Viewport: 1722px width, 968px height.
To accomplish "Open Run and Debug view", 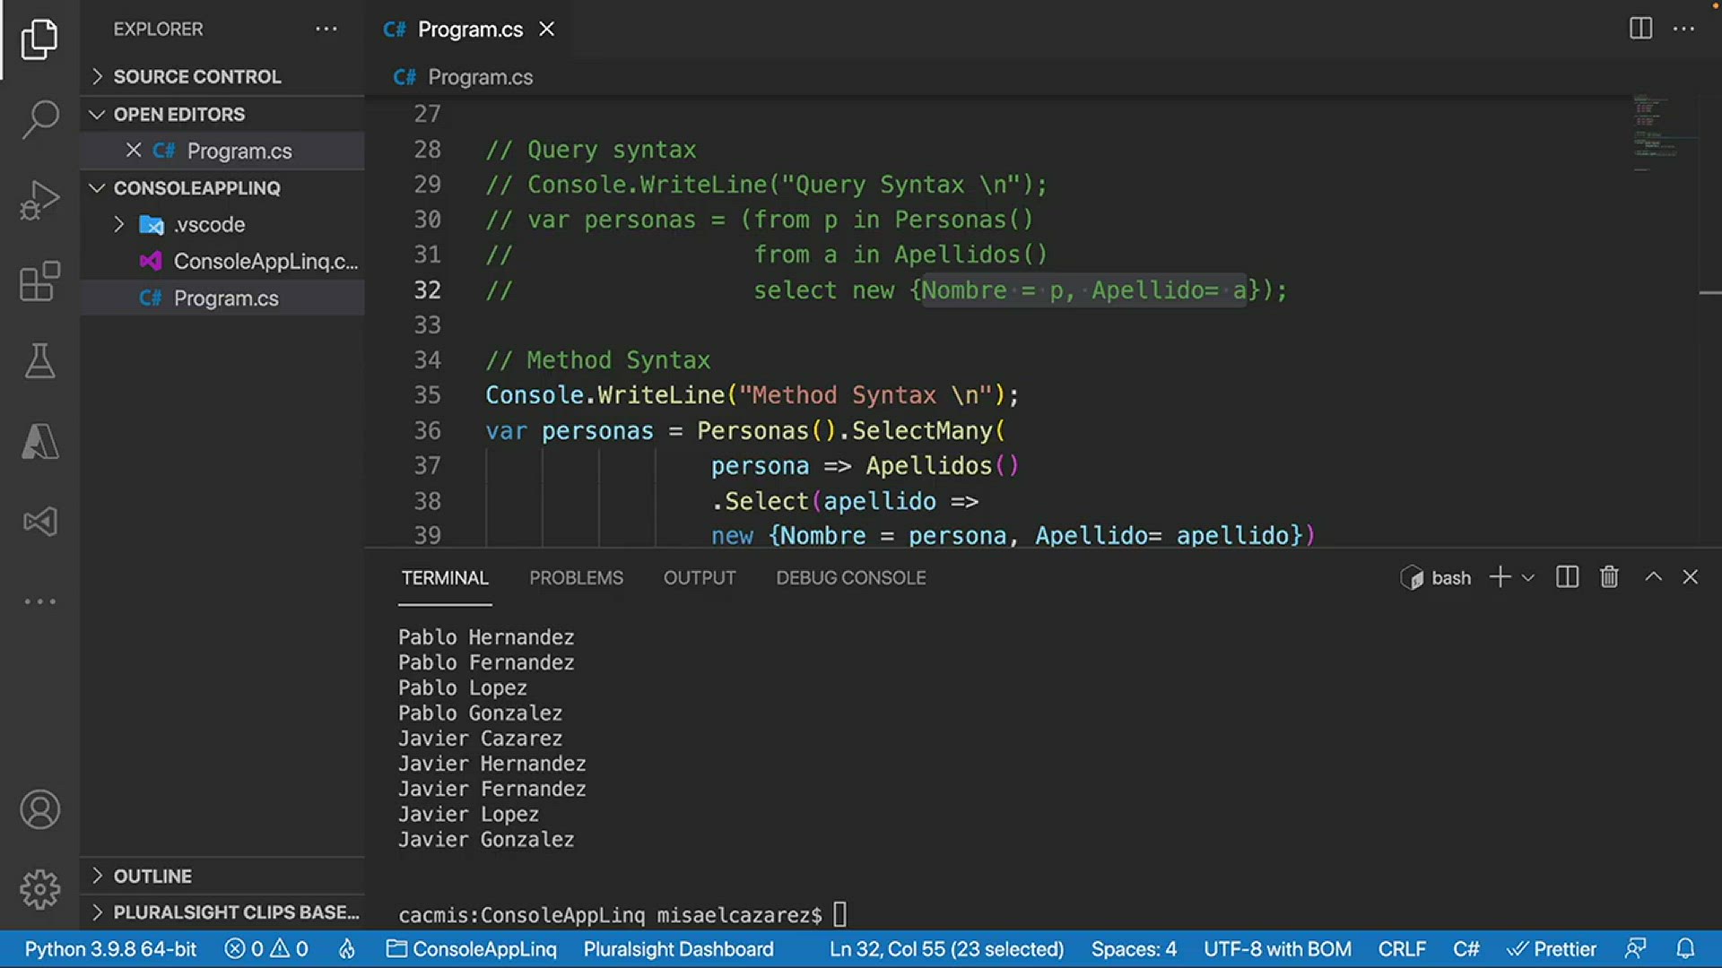I will pyautogui.click(x=39, y=200).
